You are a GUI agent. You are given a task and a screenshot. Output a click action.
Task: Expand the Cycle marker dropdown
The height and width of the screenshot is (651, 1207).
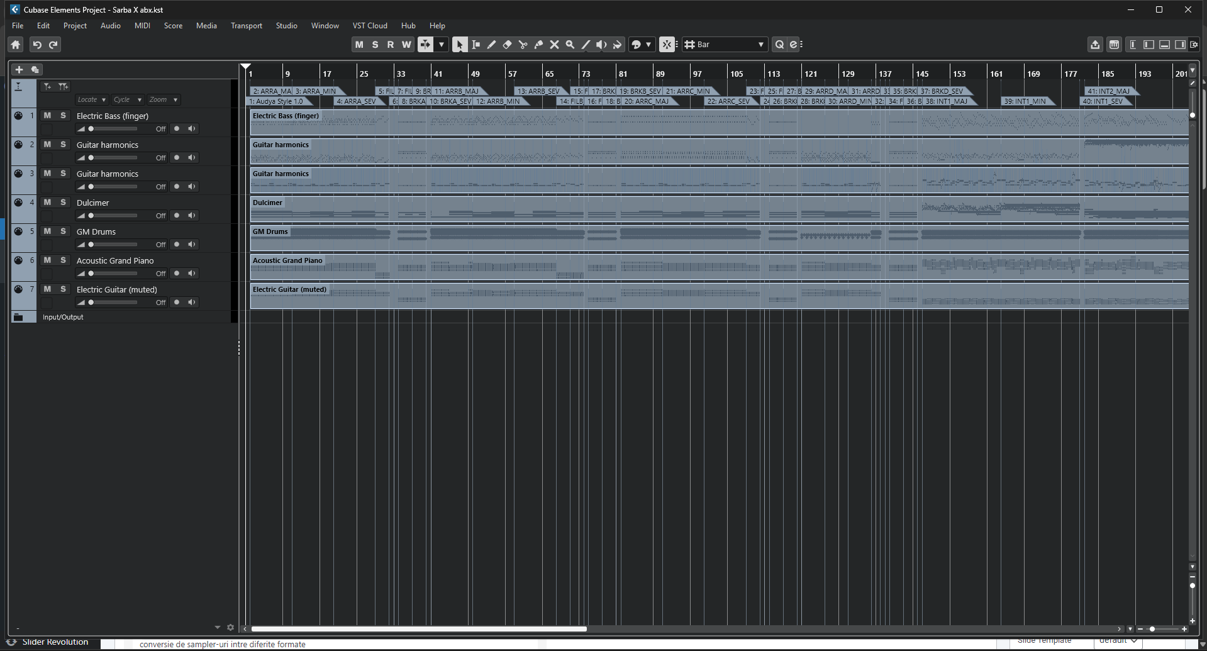(128, 100)
